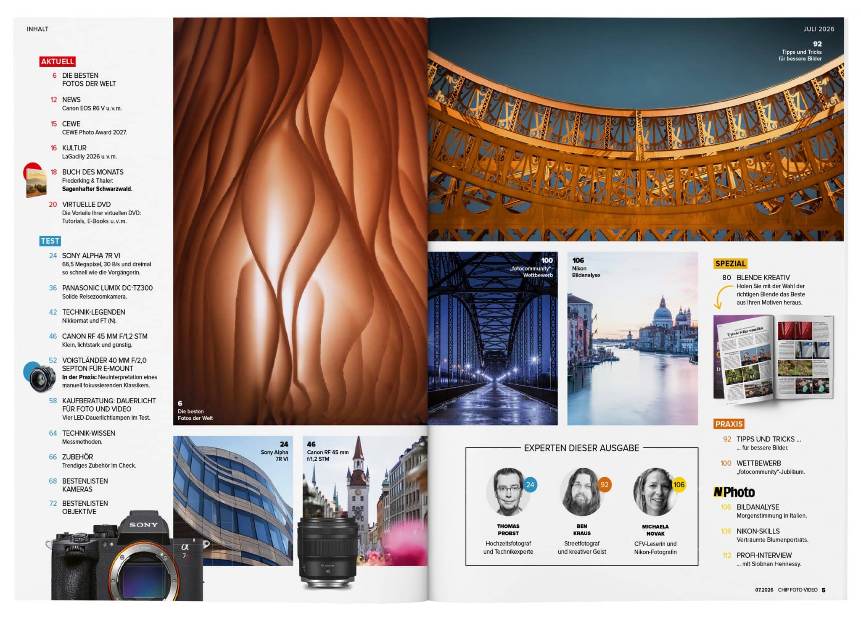Click the text 'Nikkormat und FT (N).'
This screenshot has height=618, width=861.
(x=90, y=321)
